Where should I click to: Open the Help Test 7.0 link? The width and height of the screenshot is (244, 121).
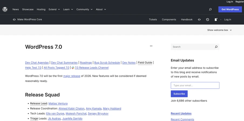(x=33, y=68)
